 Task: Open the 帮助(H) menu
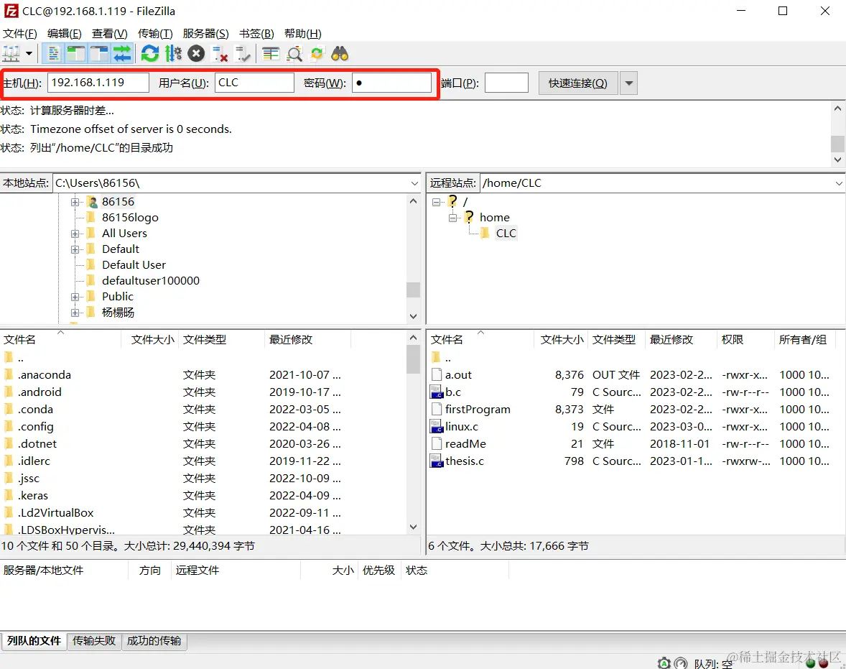pyautogui.click(x=302, y=34)
